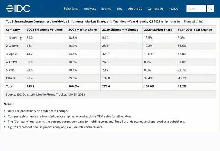
Task: Click OPPO's 8.7% 2Q20 share
Action: [147, 62]
